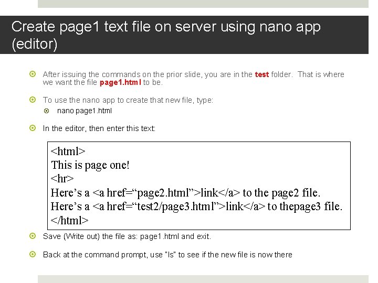The image size is (378, 283).
Task: Click the 'This is page one!' line
Action: point(90,165)
